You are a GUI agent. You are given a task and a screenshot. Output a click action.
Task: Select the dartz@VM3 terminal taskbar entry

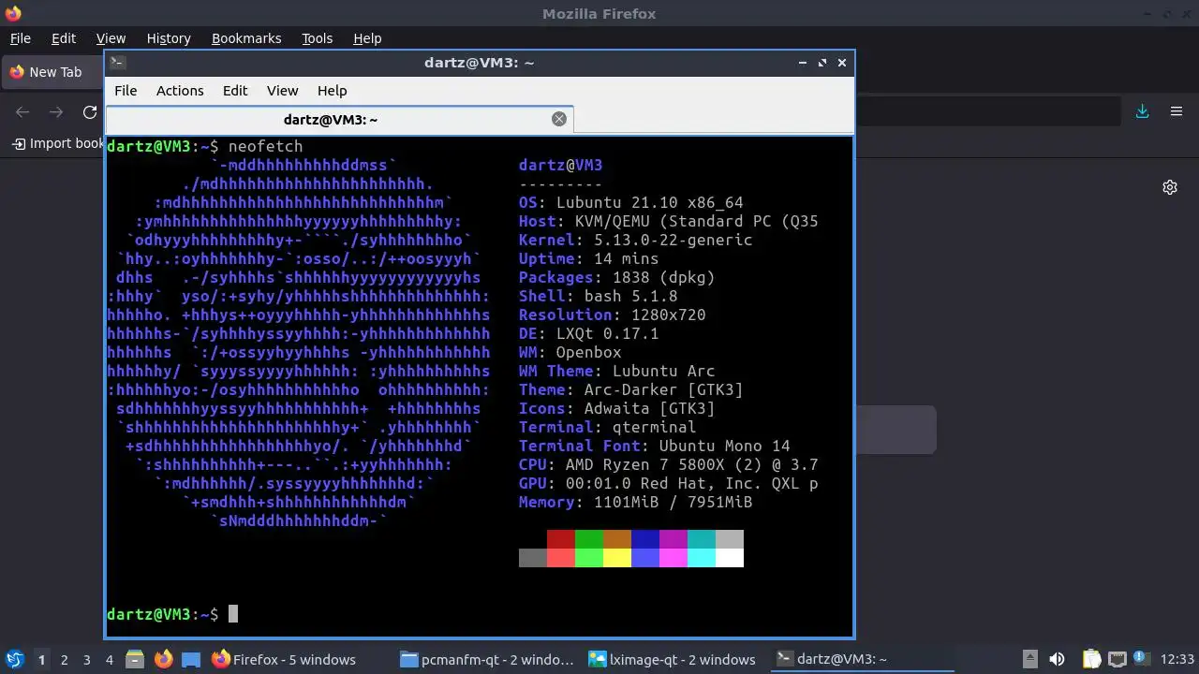[862, 659]
